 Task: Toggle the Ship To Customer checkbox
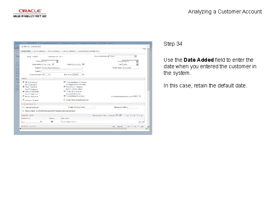[x=23, y=87]
